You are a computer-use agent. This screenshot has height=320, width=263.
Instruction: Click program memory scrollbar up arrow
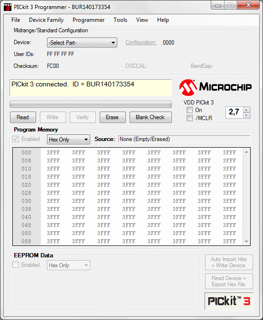tap(246, 152)
